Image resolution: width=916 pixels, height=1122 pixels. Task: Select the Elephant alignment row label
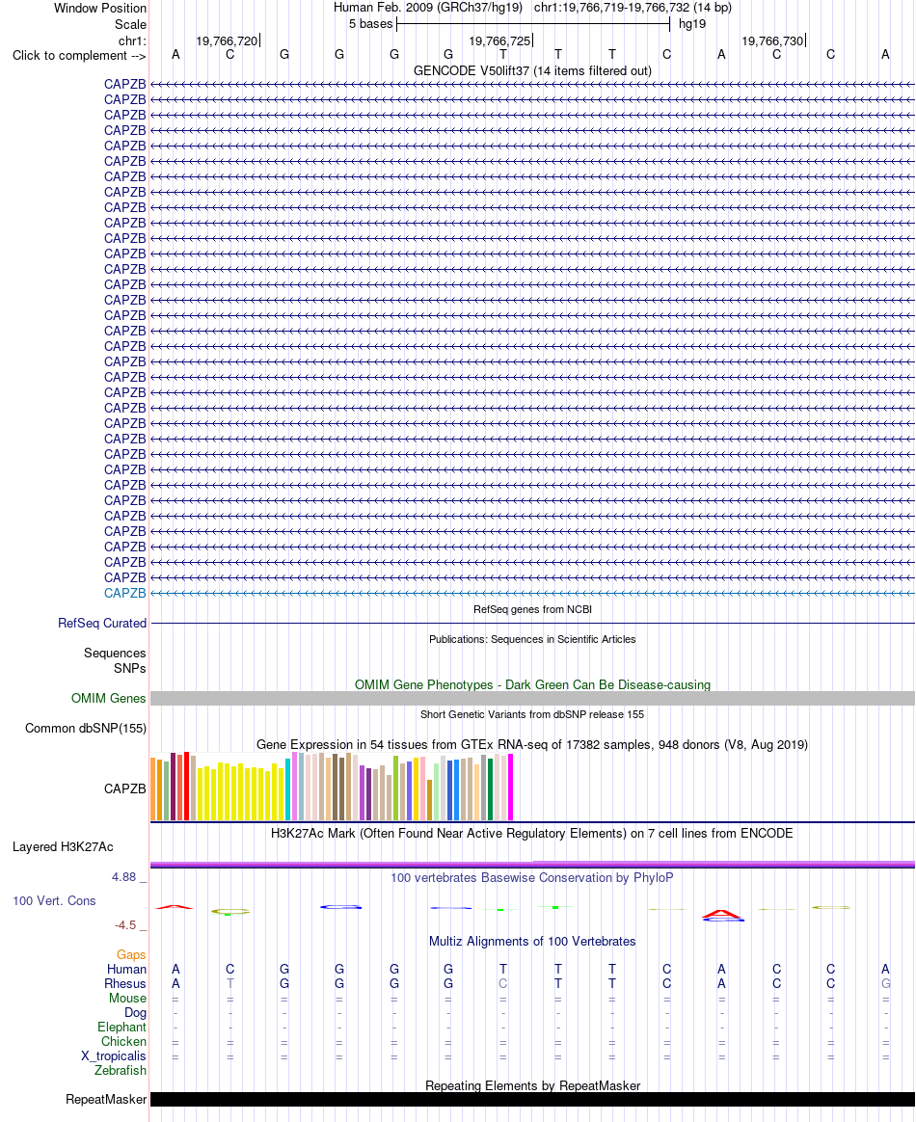[x=121, y=1028]
